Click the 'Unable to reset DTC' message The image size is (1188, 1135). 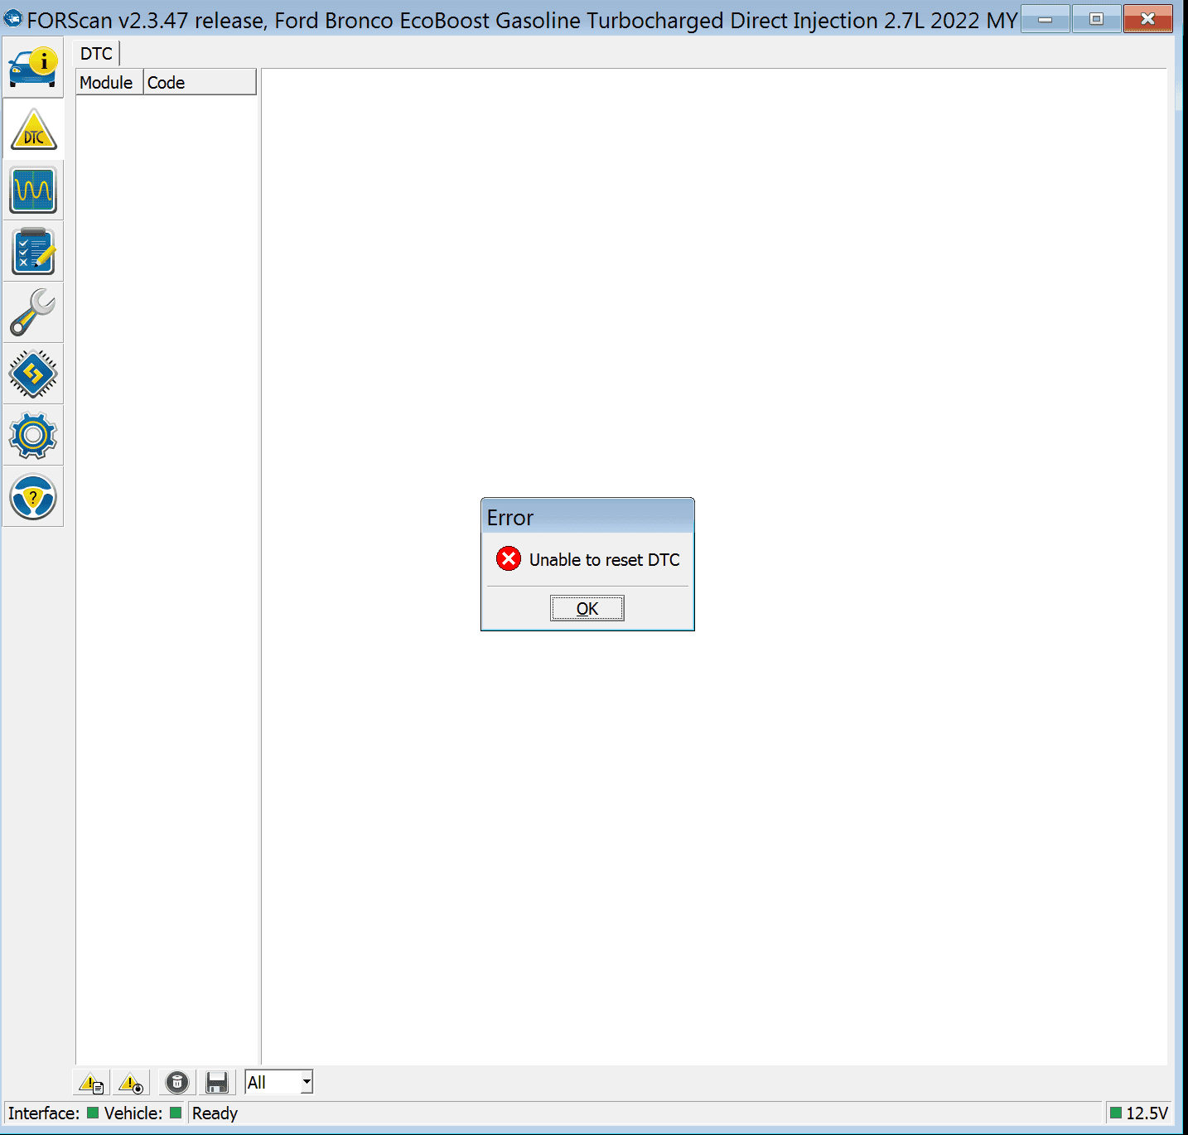point(604,560)
